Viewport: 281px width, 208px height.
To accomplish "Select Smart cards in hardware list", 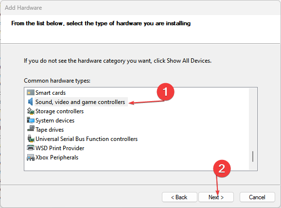I will 51,93.
